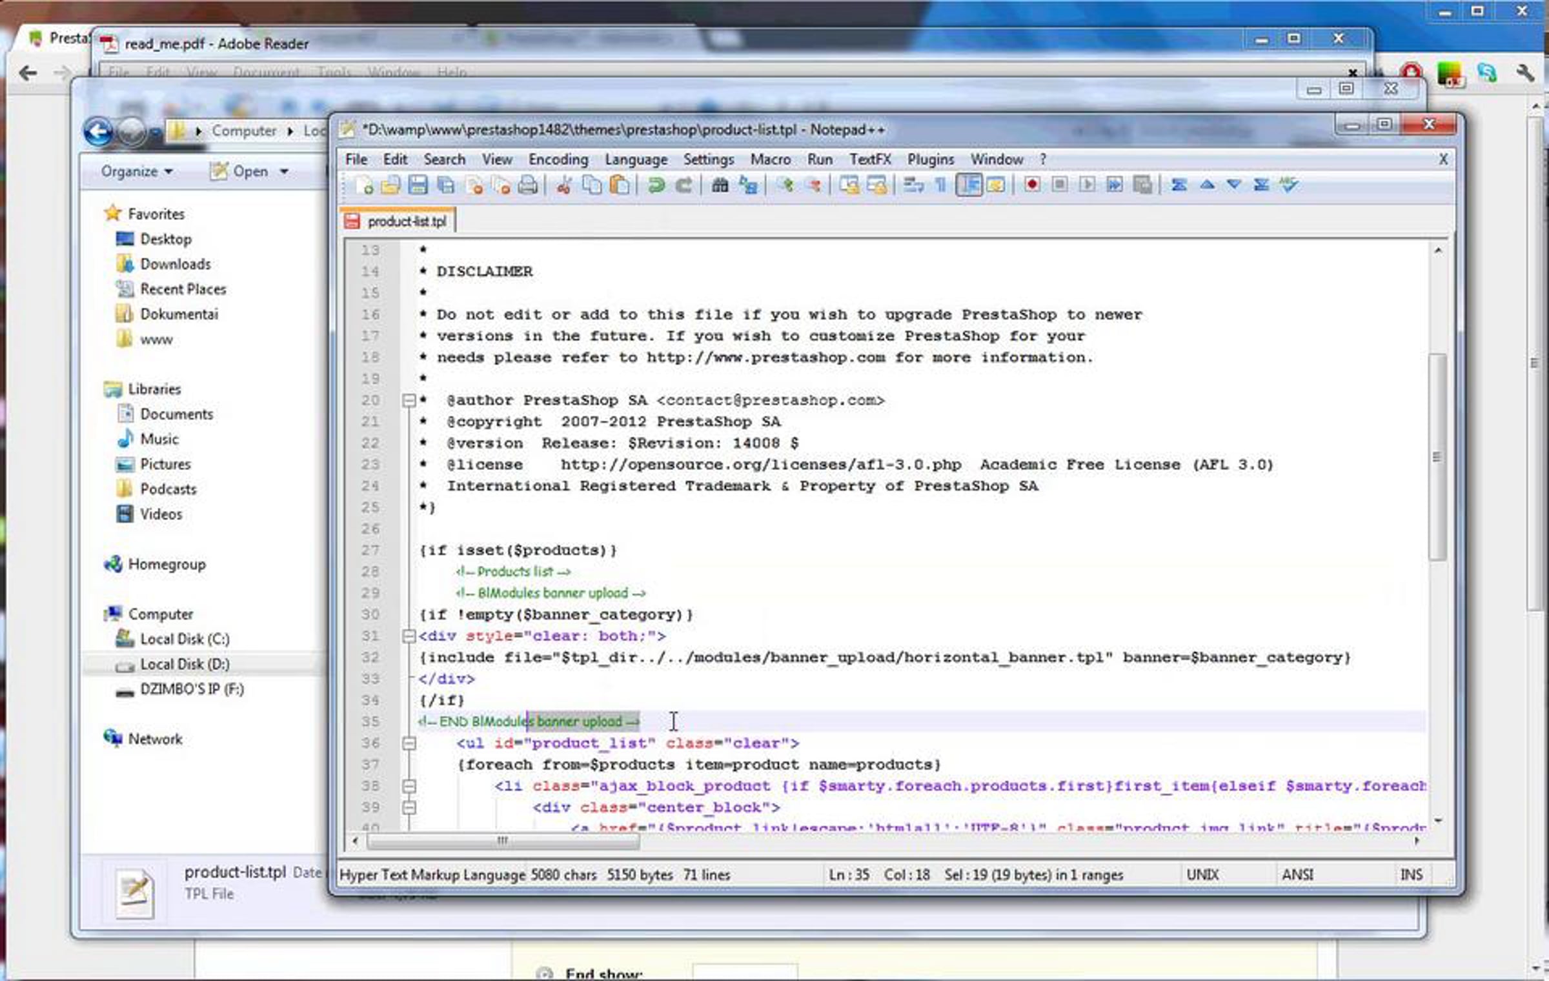Click line 27 isset($products) code
Viewport: 1549px width, 981px height.
click(518, 551)
